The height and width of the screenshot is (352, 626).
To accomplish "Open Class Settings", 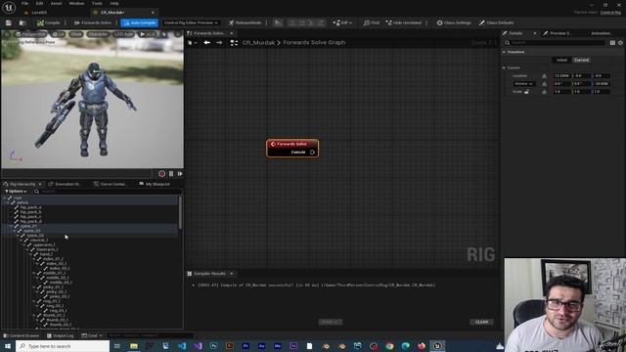I will (454, 22).
